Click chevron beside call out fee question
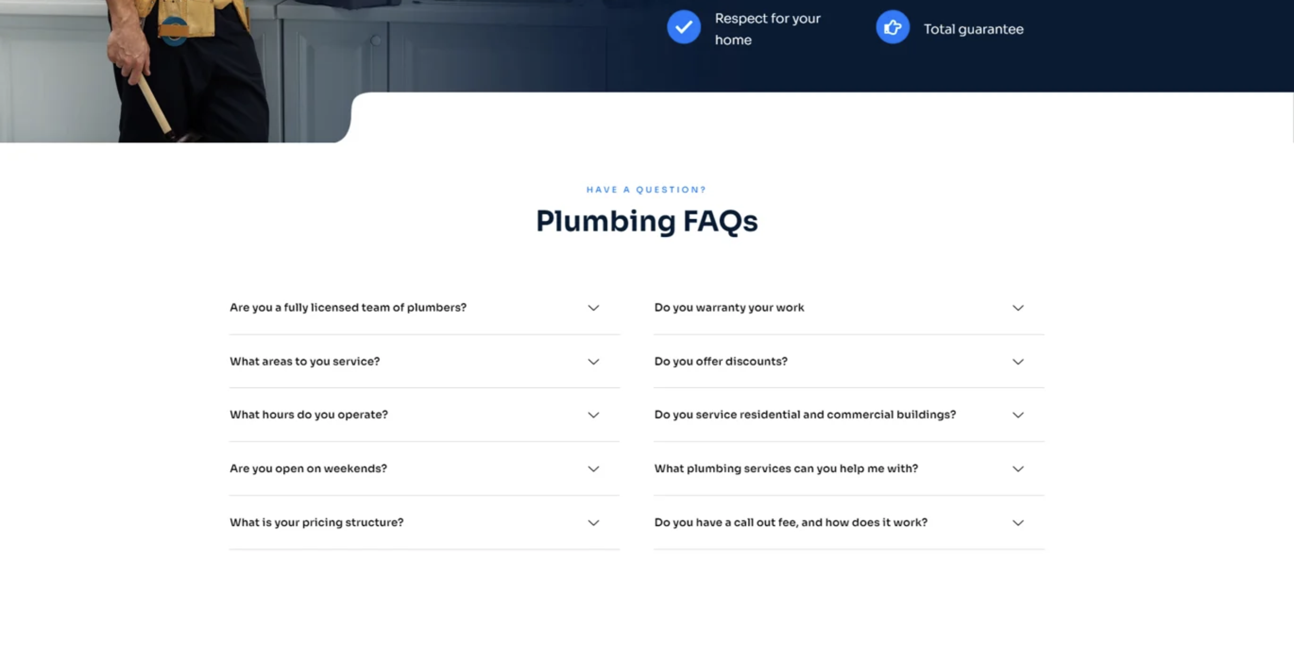The width and height of the screenshot is (1294, 659). click(1018, 523)
